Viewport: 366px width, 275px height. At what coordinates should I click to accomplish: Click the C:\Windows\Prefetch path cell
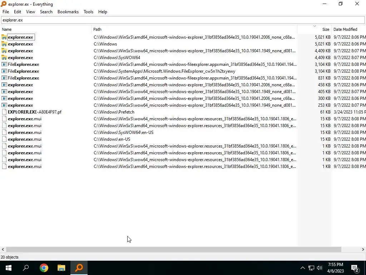coord(114,112)
